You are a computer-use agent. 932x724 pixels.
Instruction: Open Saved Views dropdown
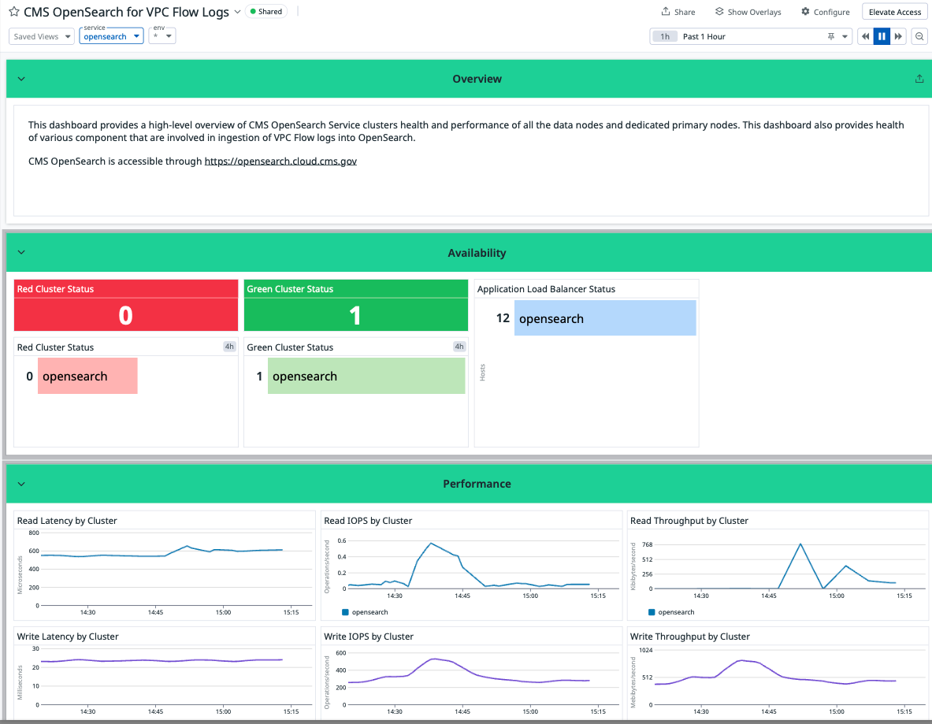(42, 36)
